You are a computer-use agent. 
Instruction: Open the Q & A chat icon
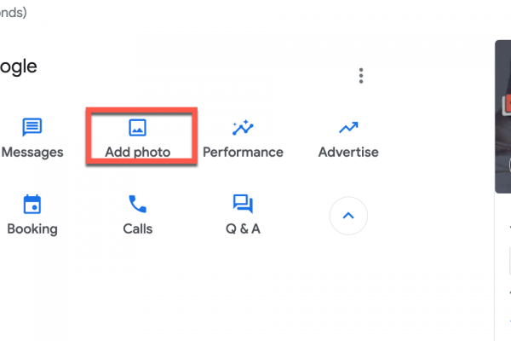point(243,204)
